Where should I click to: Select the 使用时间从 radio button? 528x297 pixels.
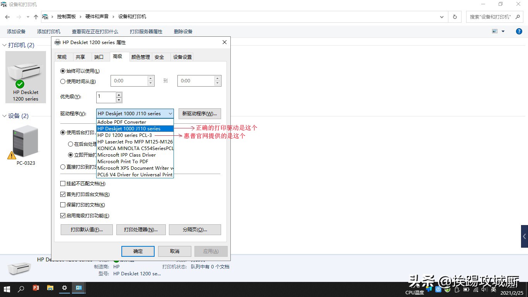click(x=63, y=81)
